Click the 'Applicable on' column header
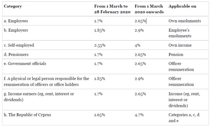This screenshot has height=127, width=210. coord(182,6)
